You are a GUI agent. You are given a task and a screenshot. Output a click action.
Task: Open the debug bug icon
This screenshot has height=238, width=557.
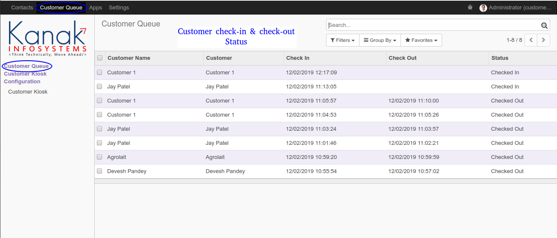click(470, 8)
